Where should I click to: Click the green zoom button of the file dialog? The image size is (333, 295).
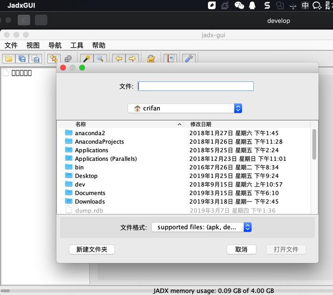coord(82,68)
